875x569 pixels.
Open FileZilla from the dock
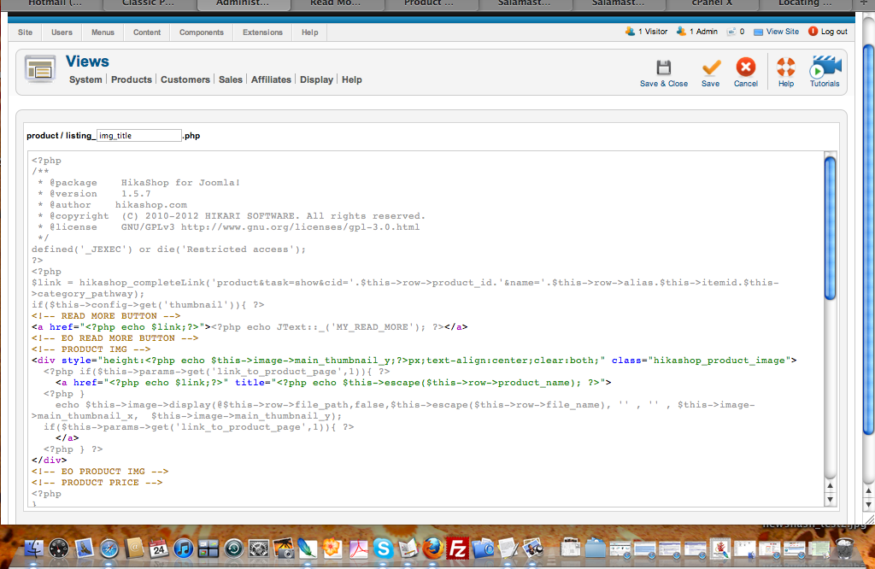point(459,548)
